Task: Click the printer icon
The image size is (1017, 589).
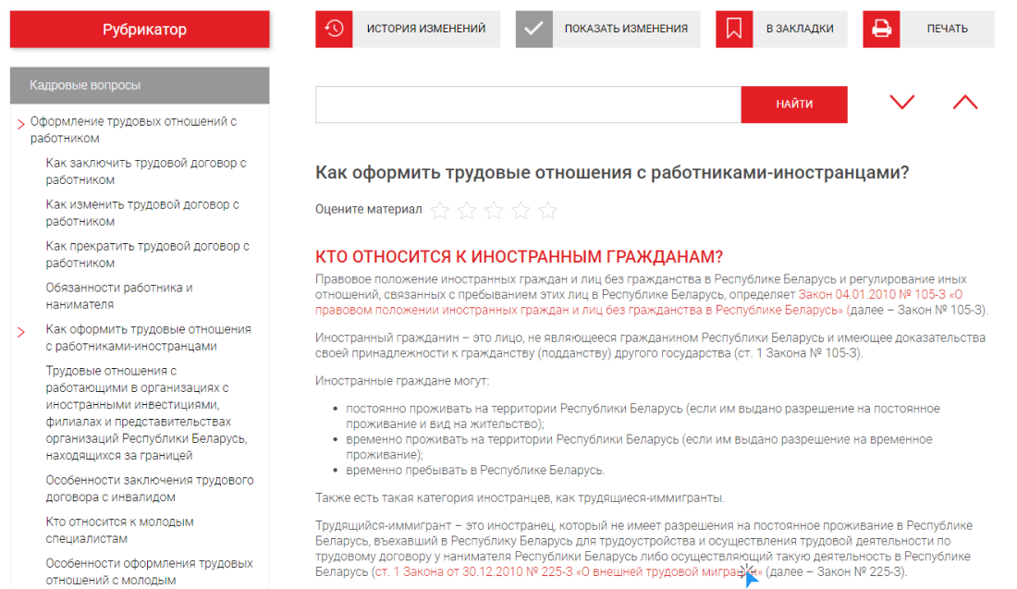Action: (881, 29)
